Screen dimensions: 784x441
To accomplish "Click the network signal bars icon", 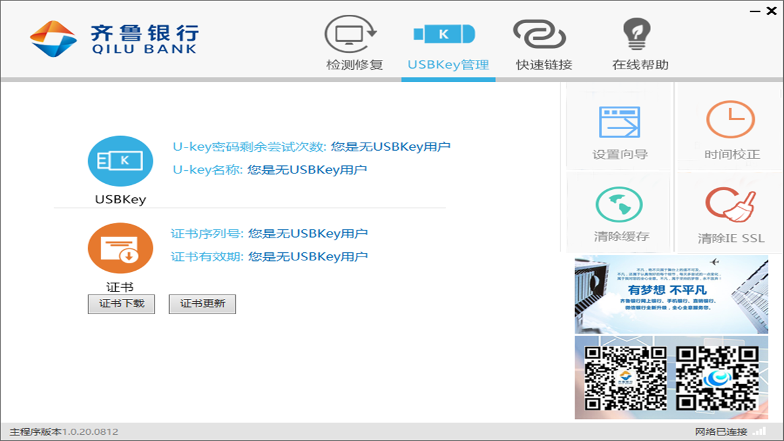I will point(760,431).
